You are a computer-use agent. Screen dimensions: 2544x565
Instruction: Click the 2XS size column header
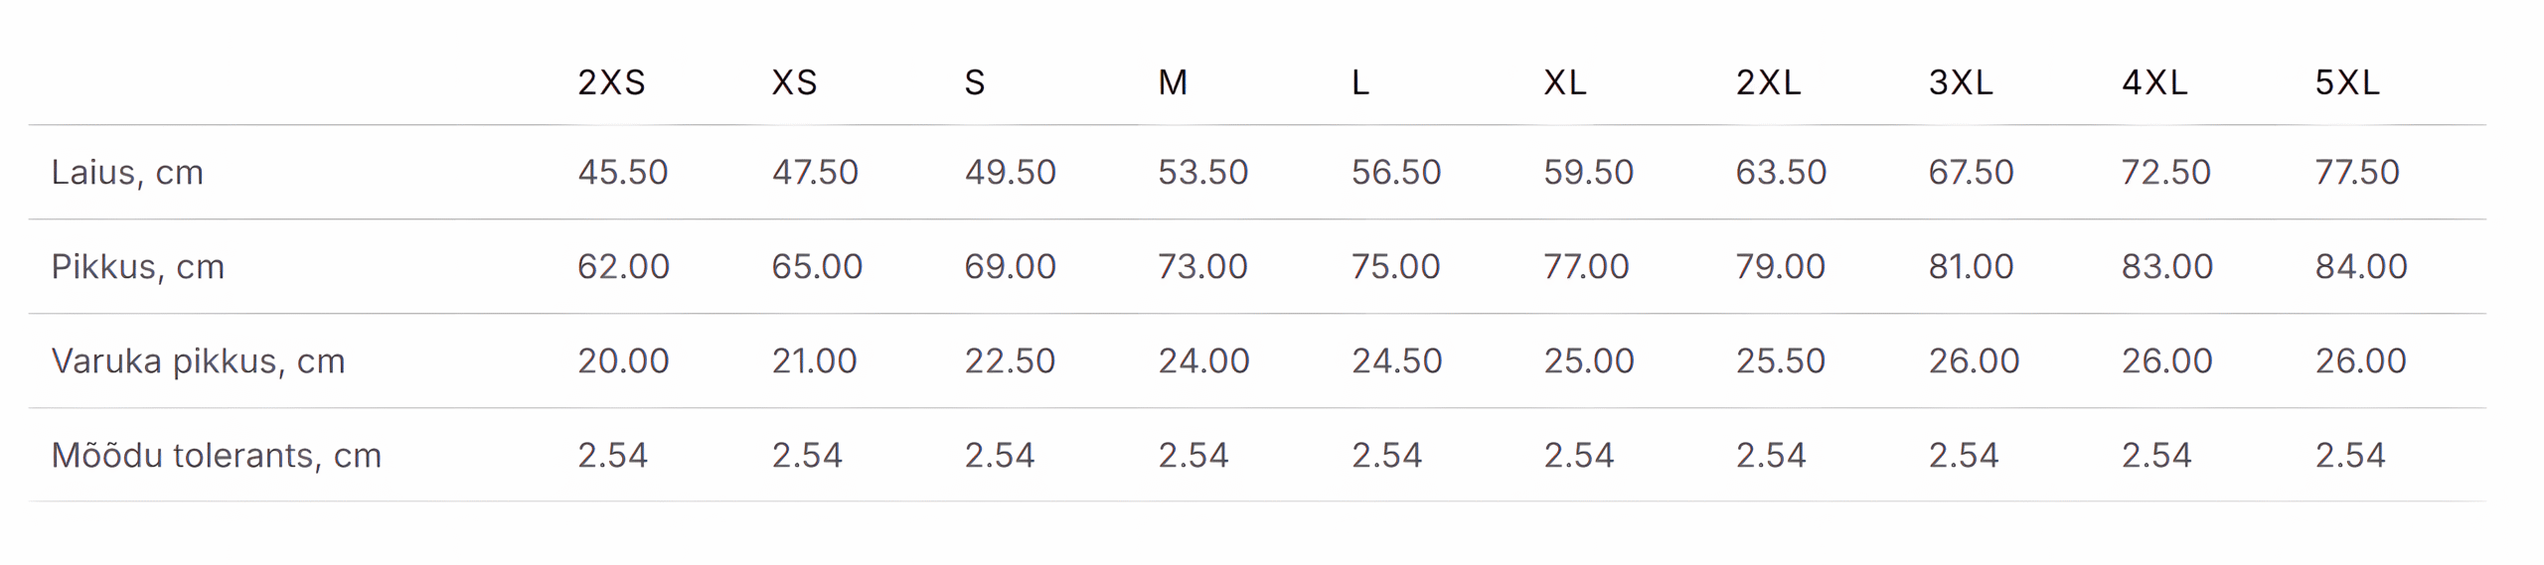(x=611, y=82)
